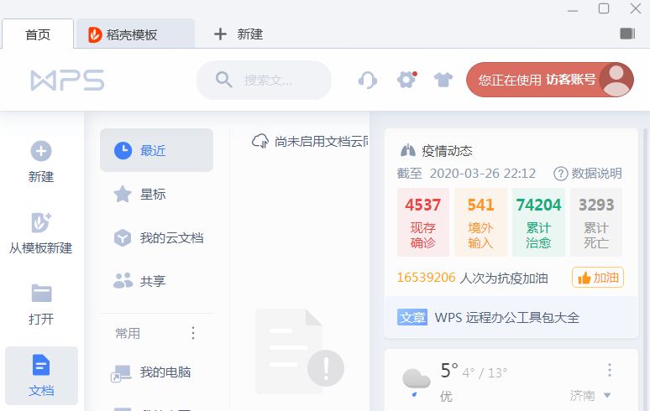Open weather card three-dot menu
The width and height of the screenshot is (650, 411).
pos(610,370)
